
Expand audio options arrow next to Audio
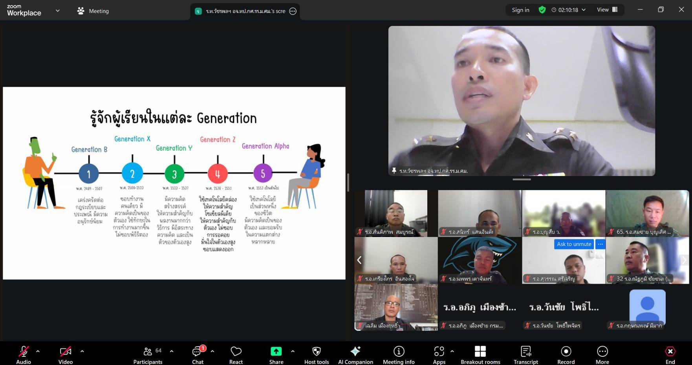(x=38, y=351)
